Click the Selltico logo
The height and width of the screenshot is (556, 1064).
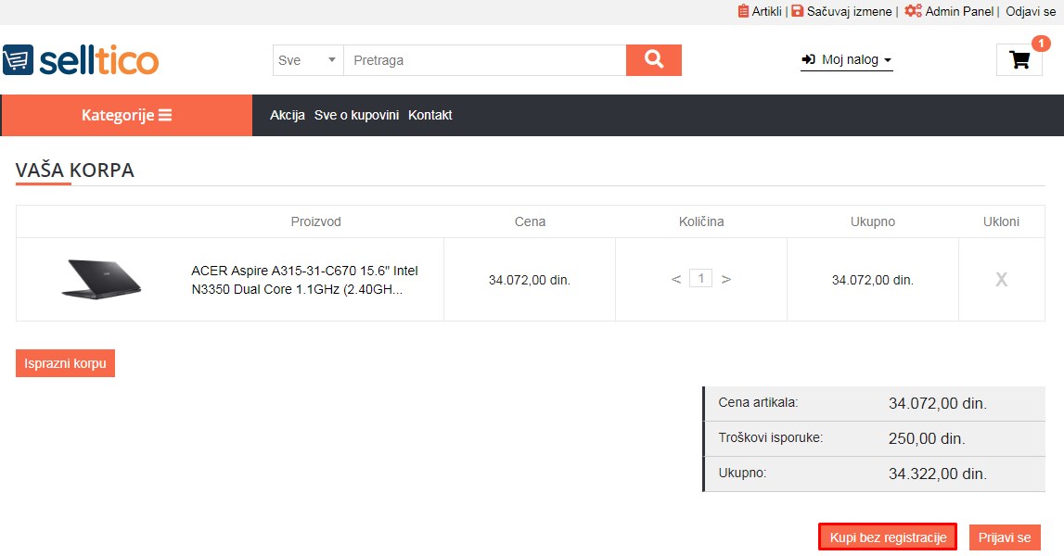click(81, 60)
